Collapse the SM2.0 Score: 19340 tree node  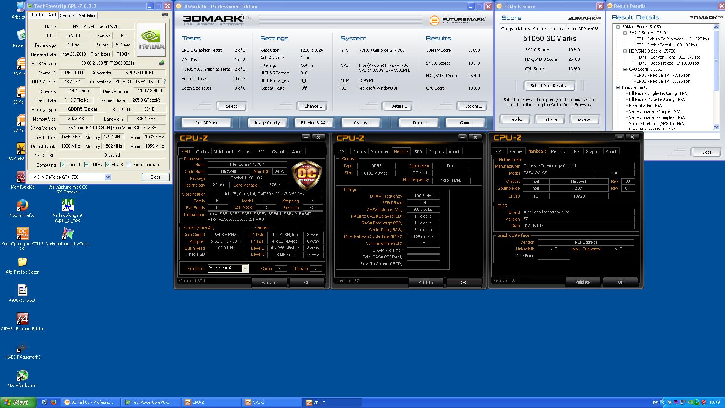(625, 33)
